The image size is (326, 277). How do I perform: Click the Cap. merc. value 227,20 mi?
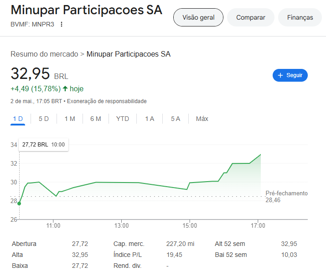pos(180,244)
